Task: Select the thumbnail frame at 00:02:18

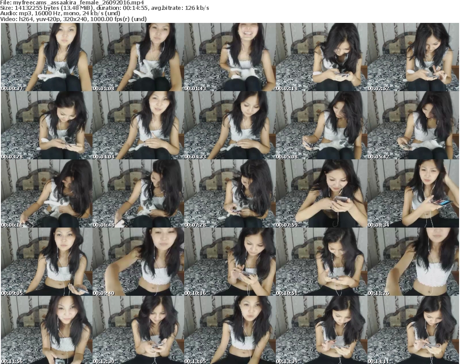Action: click(322, 57)
